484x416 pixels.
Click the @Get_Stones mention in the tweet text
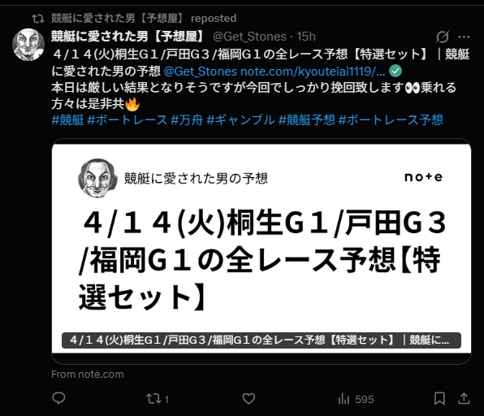point(200,71)
